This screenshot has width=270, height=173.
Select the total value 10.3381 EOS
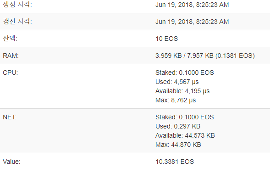(175, 162)
